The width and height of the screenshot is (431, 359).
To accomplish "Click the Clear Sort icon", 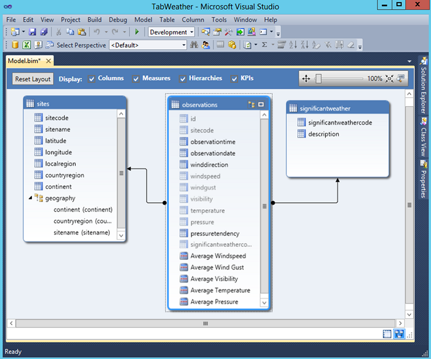I will click(x=316, y=44).
